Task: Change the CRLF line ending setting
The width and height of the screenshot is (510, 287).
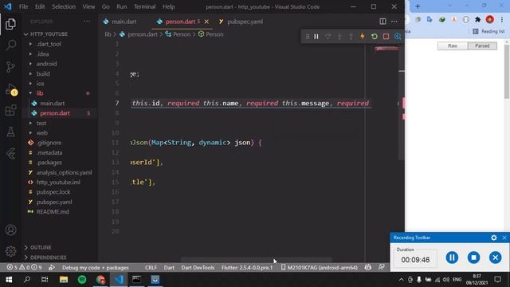Action: [x=151, y=268]
